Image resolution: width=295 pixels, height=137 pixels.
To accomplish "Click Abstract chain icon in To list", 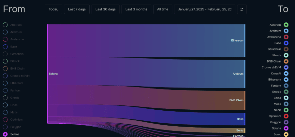I will (x=286, y=25).
